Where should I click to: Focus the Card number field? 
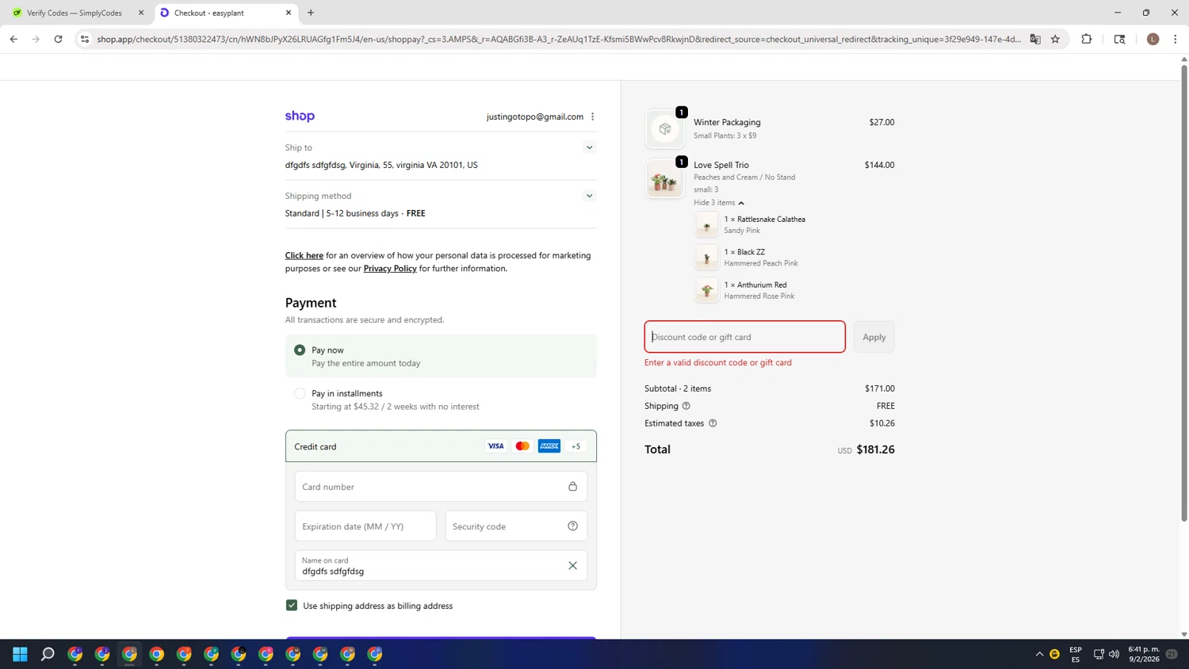[441, 487]
